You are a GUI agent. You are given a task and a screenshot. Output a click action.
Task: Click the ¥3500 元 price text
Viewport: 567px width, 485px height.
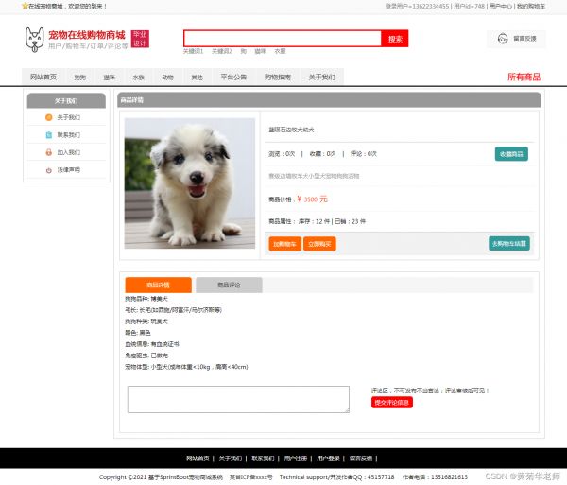click(312, 199)
